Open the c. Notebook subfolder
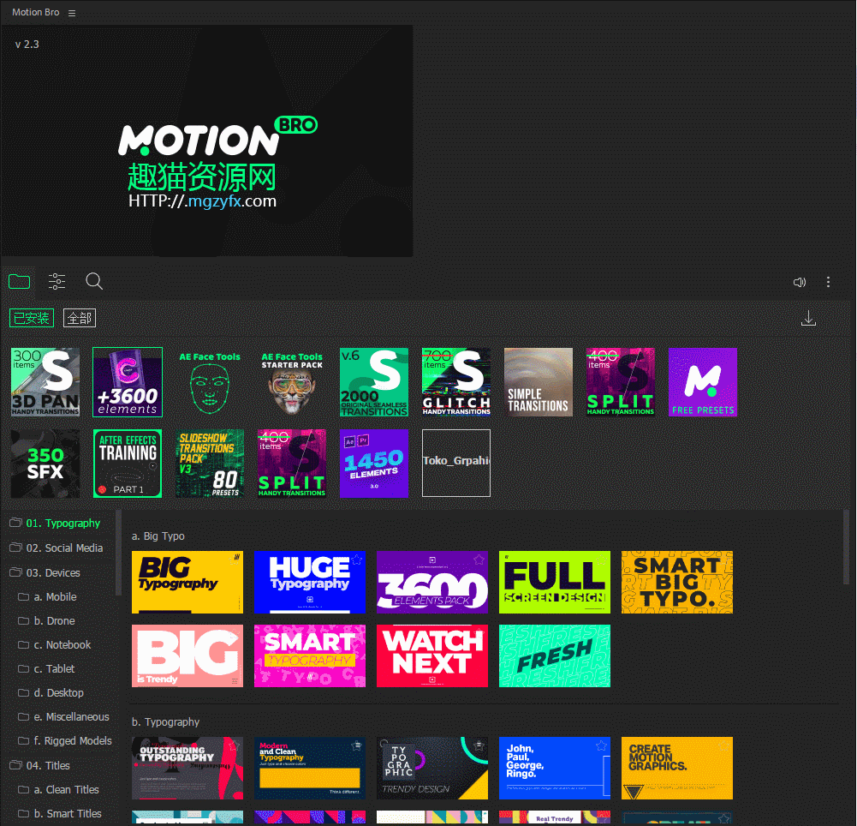The image size is (857, 826). coord(54,645)
